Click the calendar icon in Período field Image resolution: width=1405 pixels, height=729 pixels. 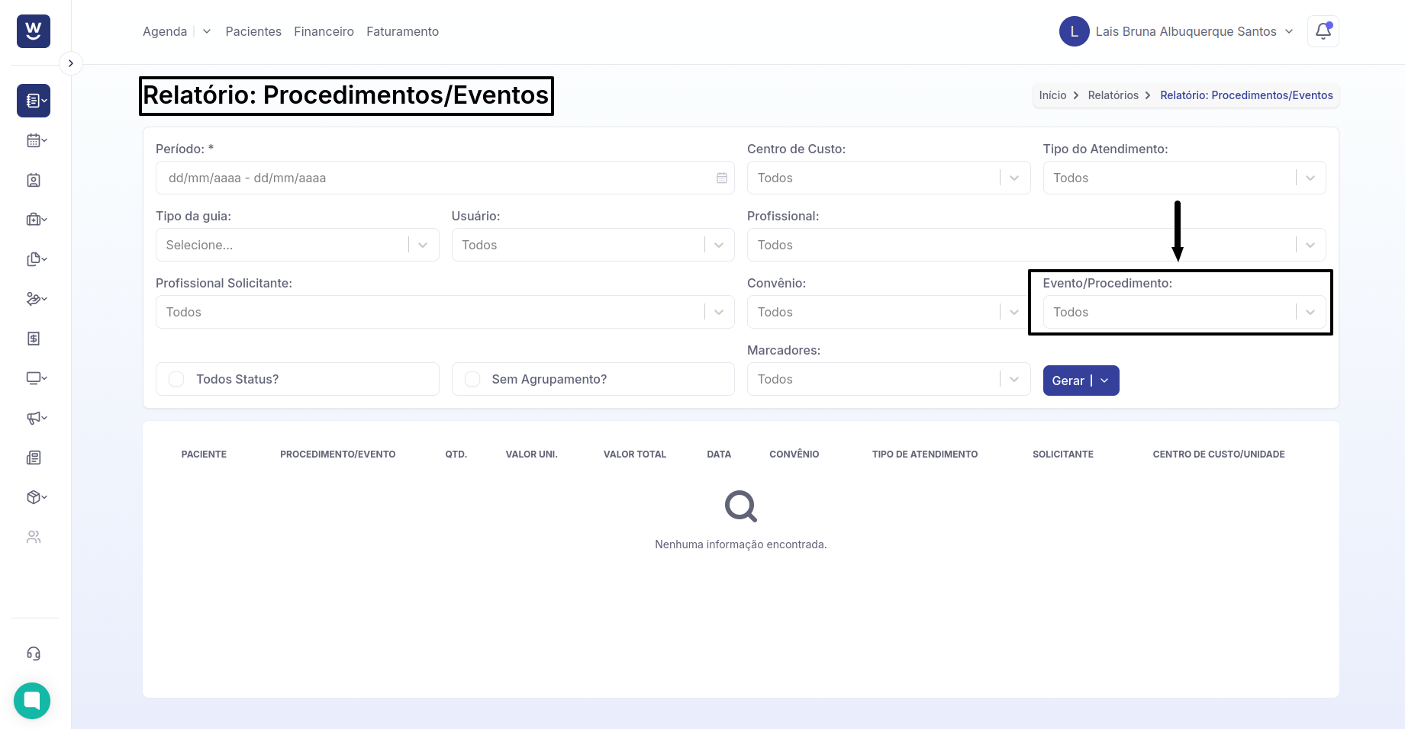[x=722, y=178]
